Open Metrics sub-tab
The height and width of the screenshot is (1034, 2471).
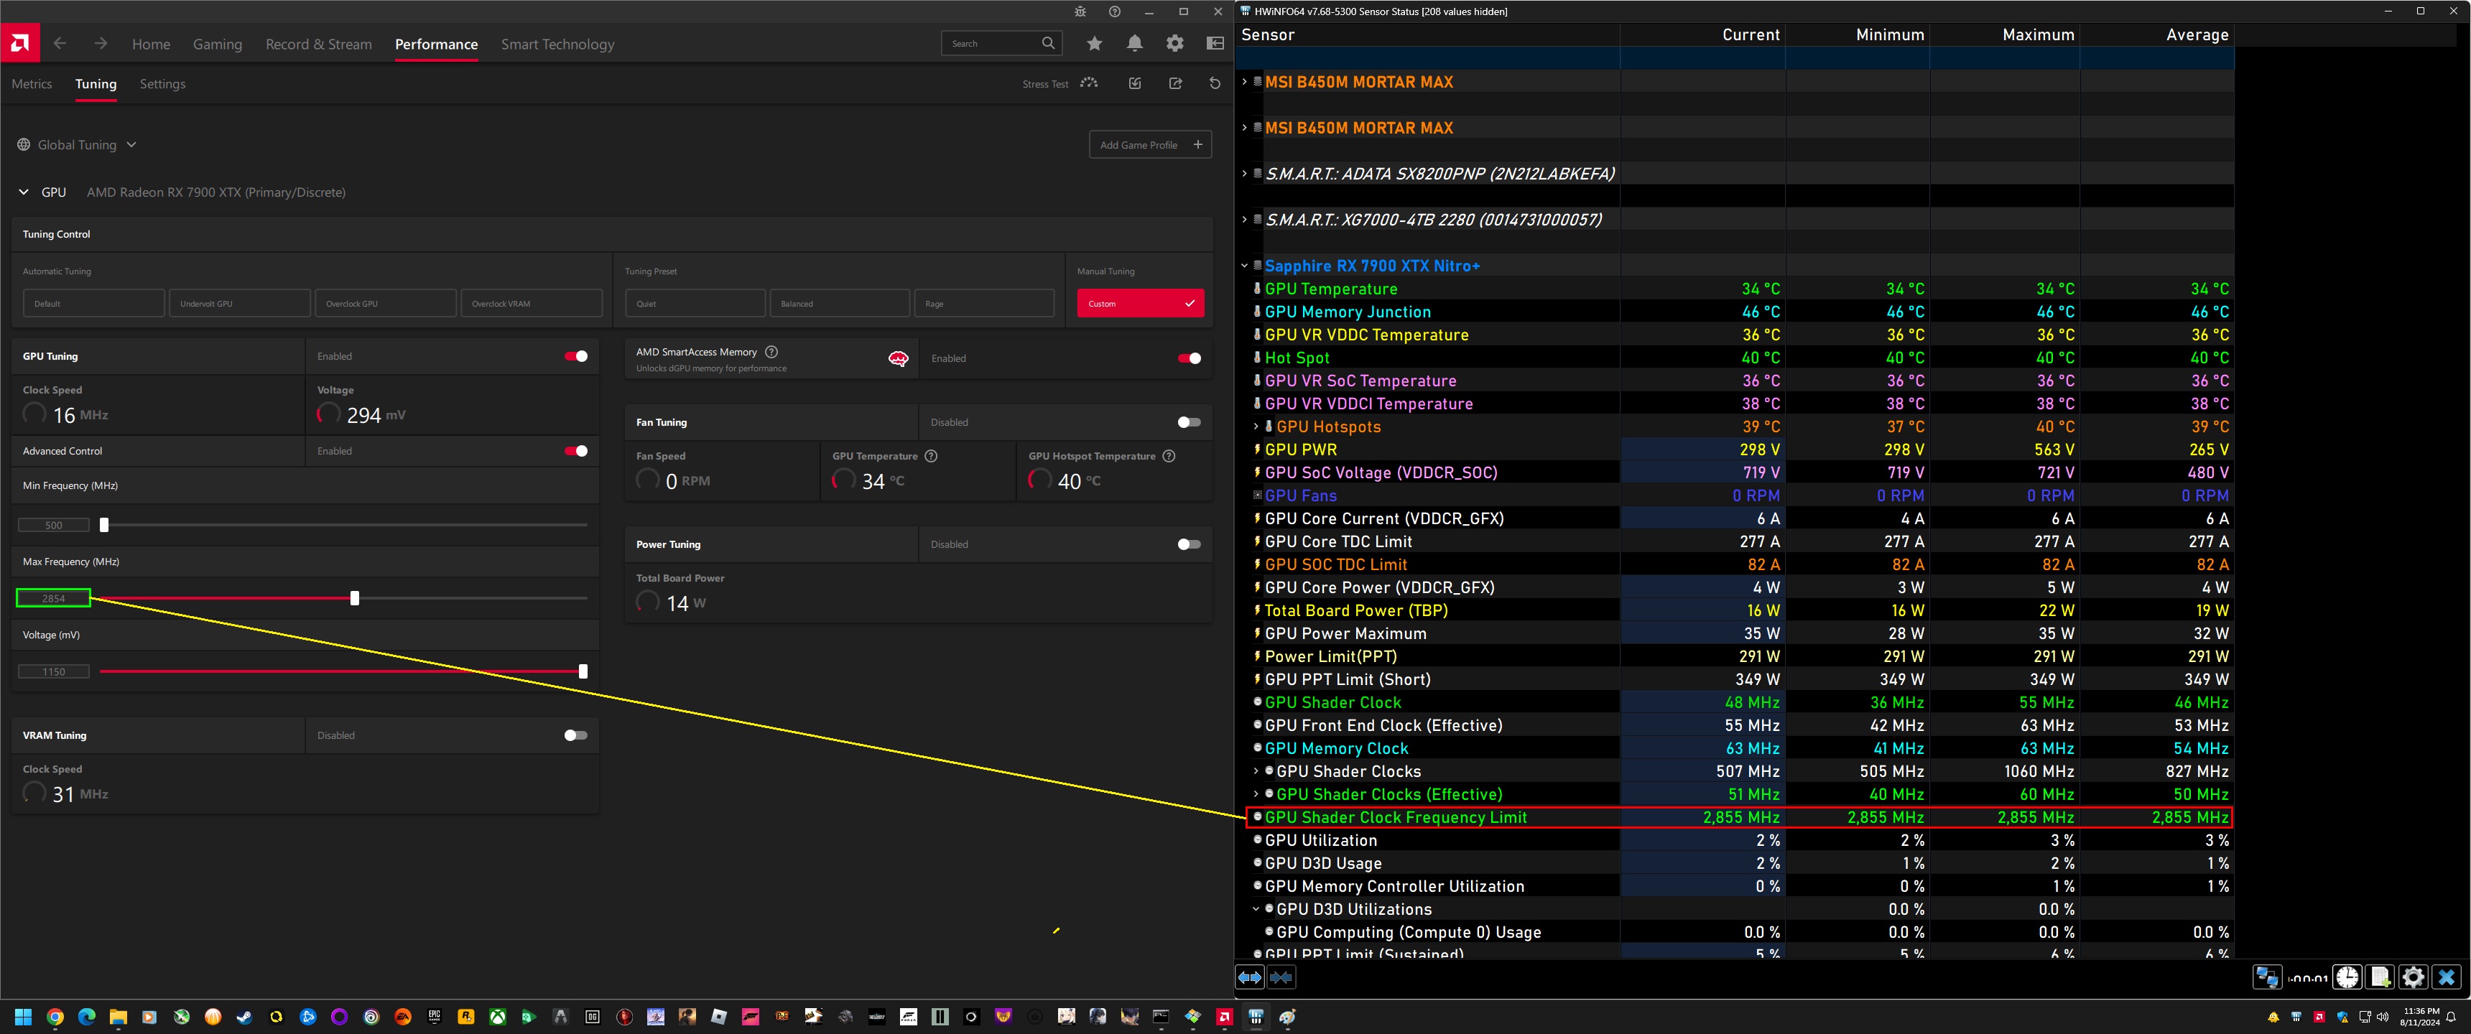(x=32, y=83)
